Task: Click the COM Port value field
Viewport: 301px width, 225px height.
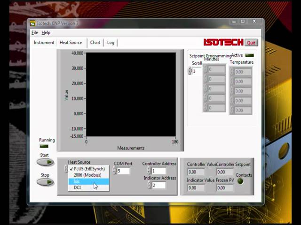Action: [x=123, y=171]
